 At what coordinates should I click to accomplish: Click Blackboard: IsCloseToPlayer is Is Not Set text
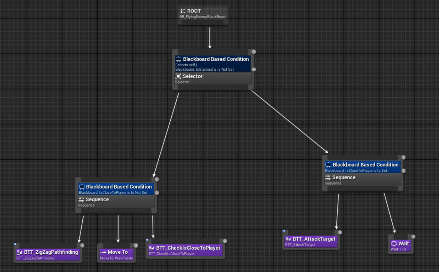(x=113, y=193)
